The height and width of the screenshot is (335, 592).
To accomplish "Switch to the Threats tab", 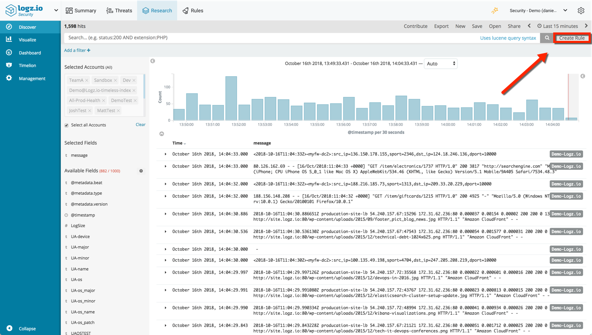I will (119, 11).
